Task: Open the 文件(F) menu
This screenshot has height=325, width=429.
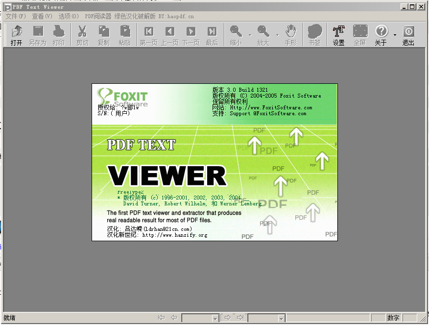Action: point(16,17)
